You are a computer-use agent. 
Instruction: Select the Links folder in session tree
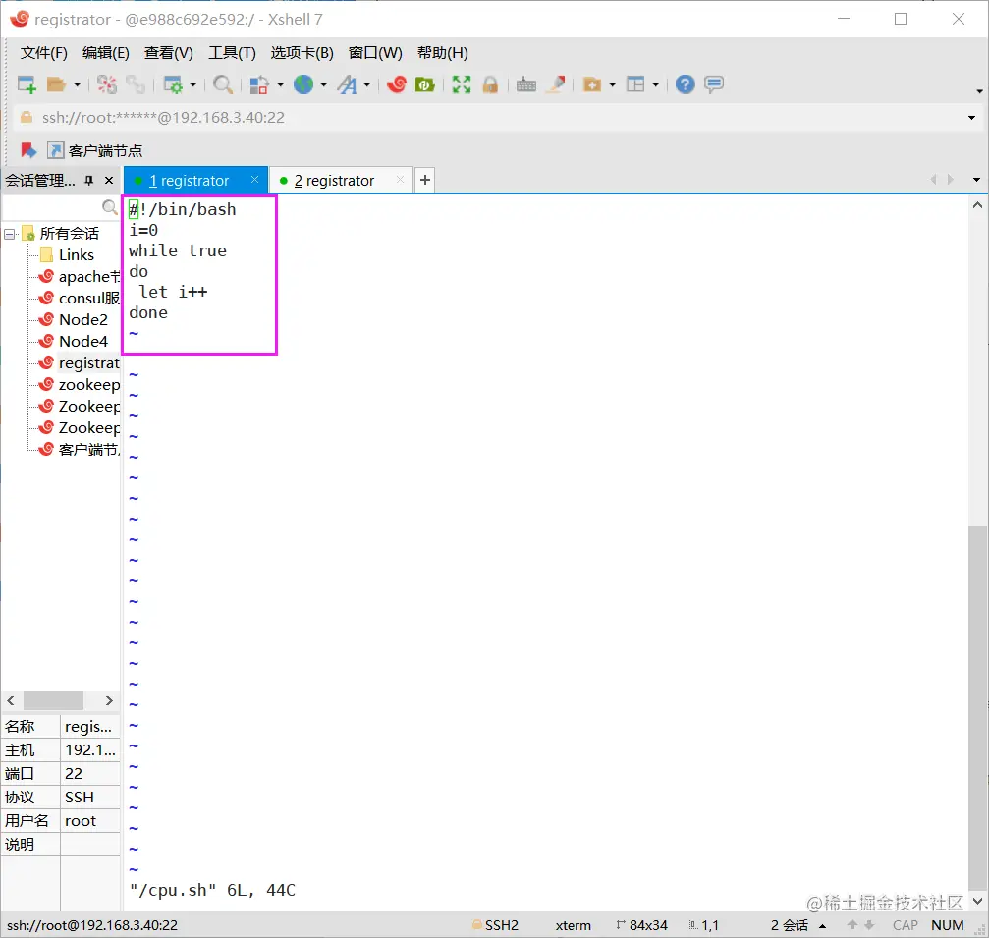(77, 254)
